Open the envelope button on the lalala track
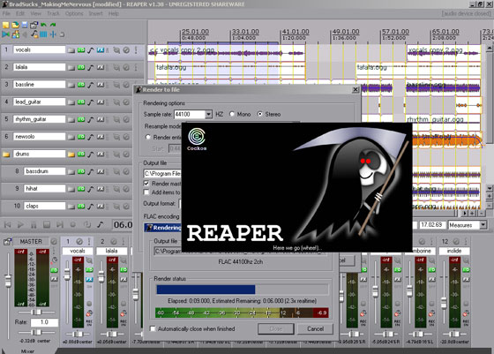Viewport: 494px width, 354px height. 91,67
